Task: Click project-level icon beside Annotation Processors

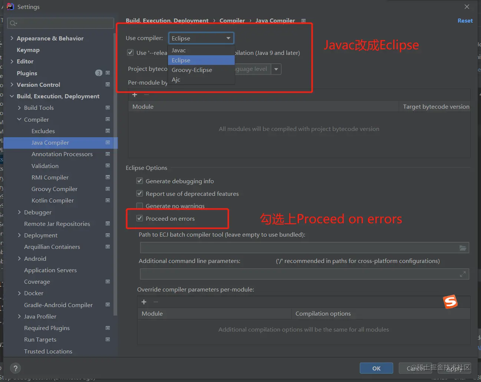Action: click(x=108, y=154)
